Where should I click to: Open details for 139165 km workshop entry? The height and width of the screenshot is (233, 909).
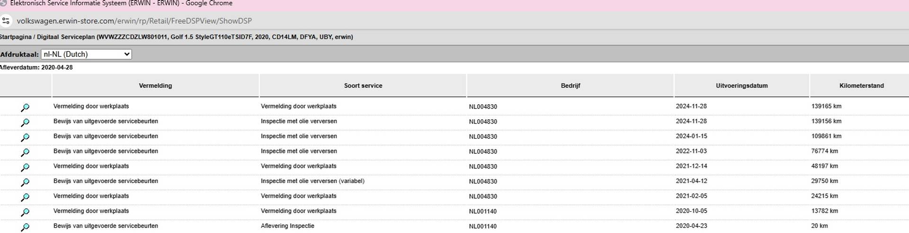tap(25, 108)
